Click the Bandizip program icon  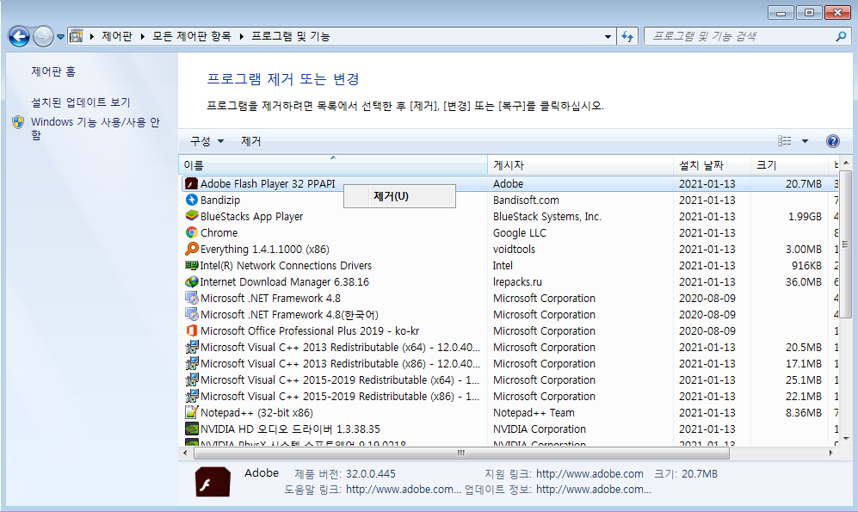(192, 200)
